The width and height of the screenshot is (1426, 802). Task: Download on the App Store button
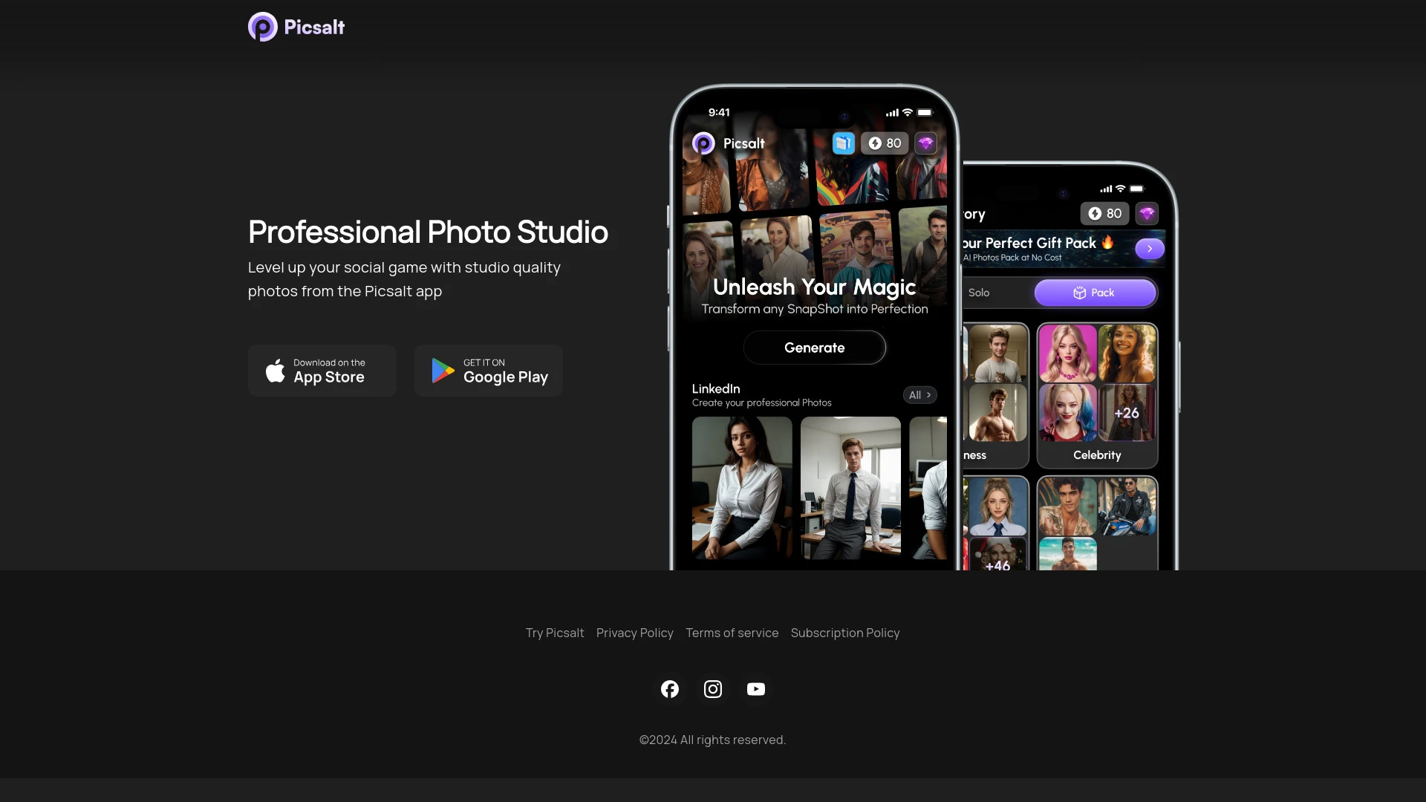[x=322, y=371]
